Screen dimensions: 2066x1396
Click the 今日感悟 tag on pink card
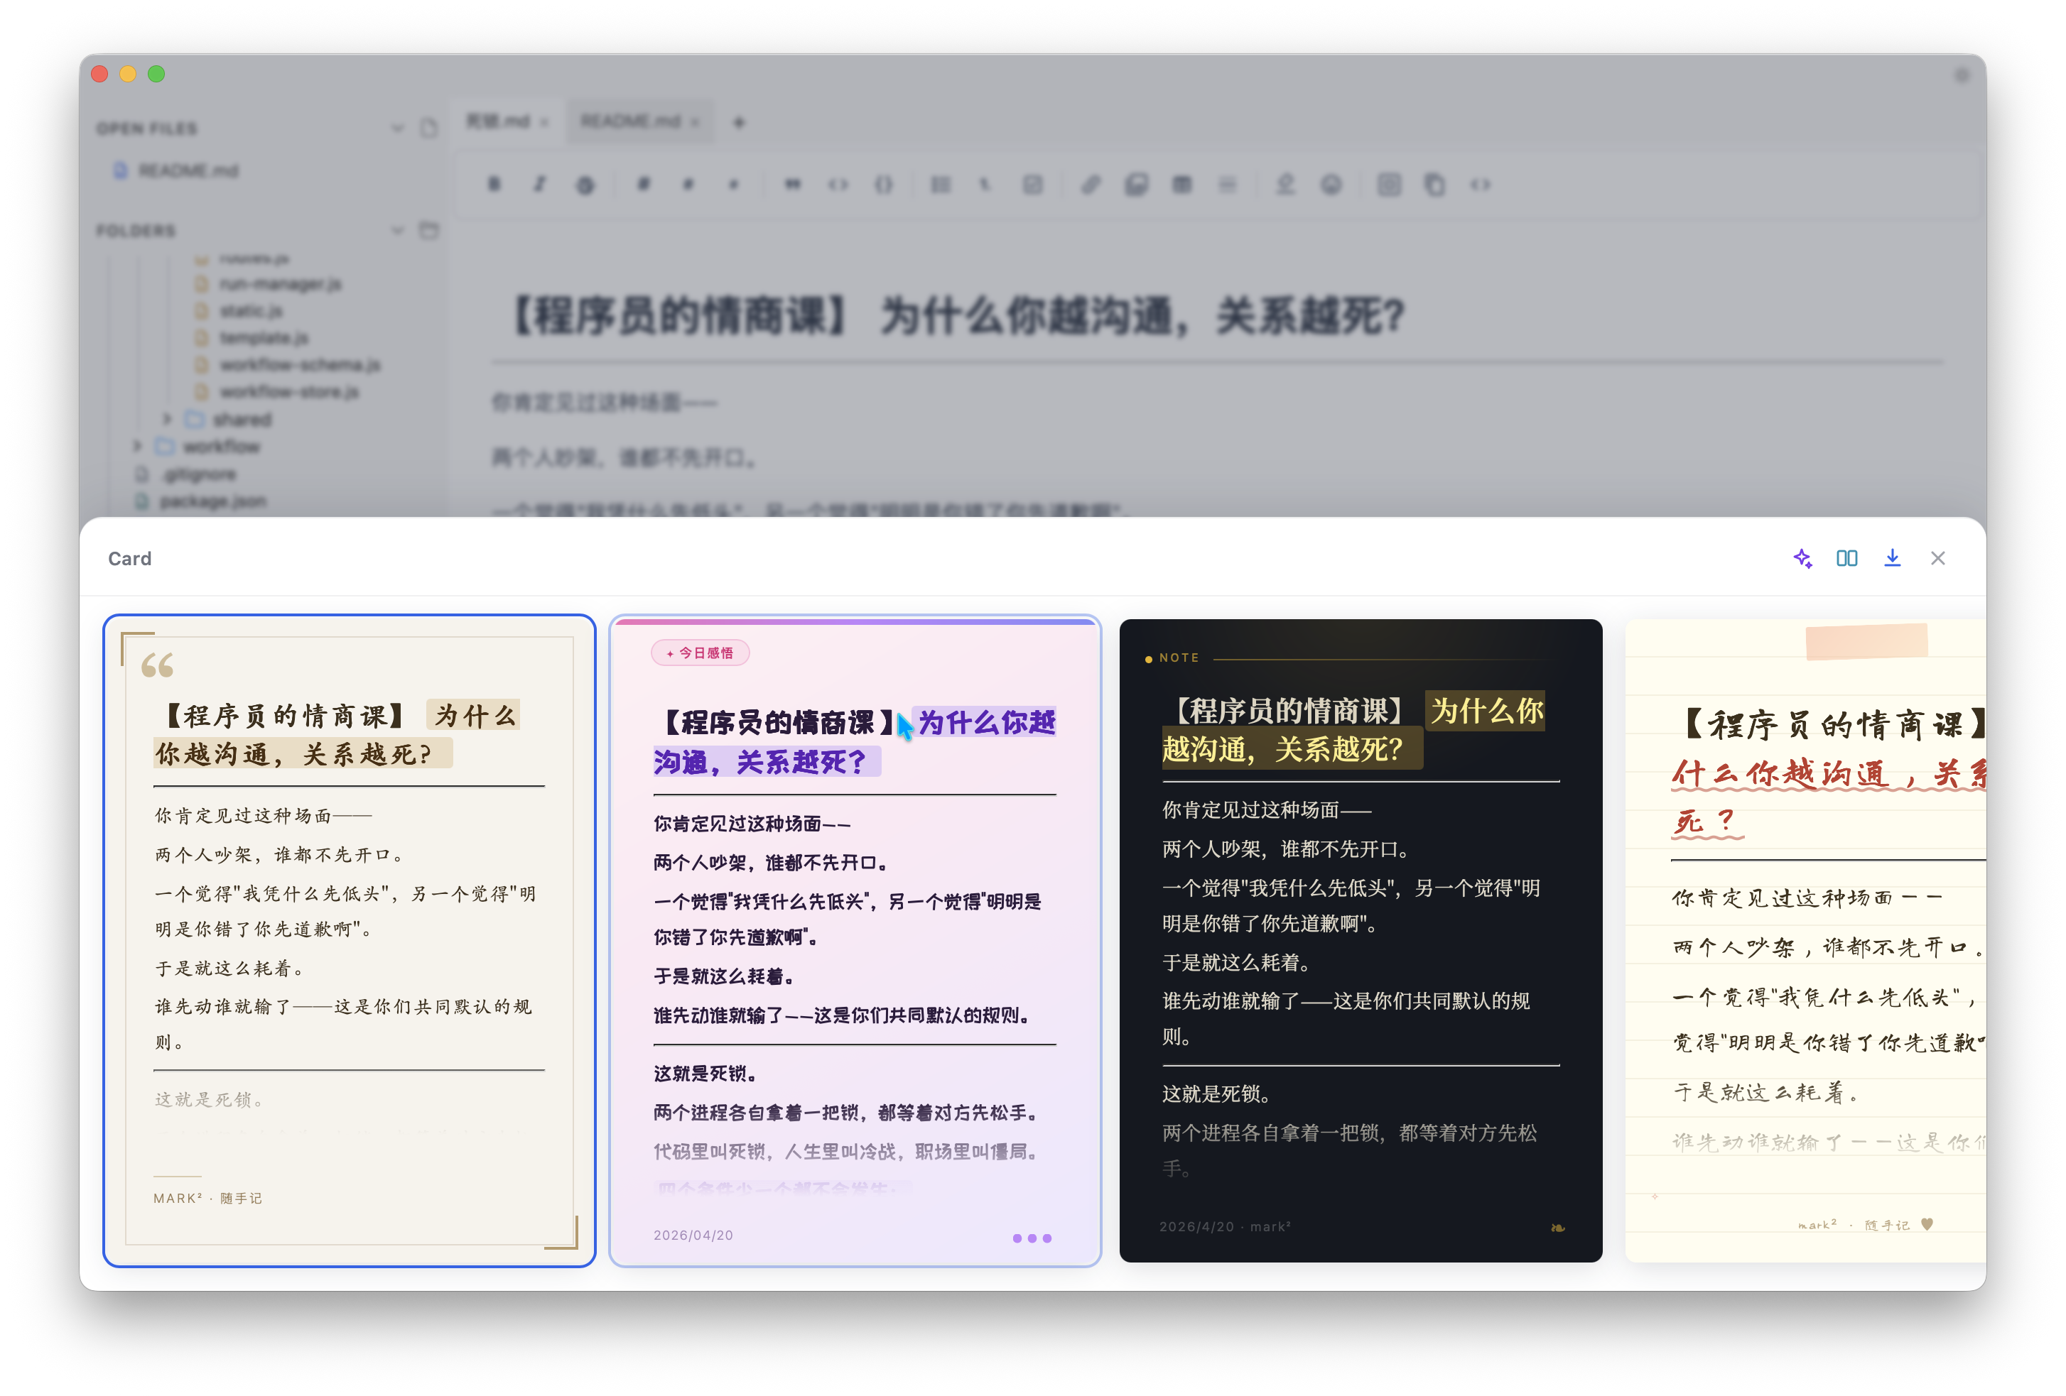(x=701, y=653)
